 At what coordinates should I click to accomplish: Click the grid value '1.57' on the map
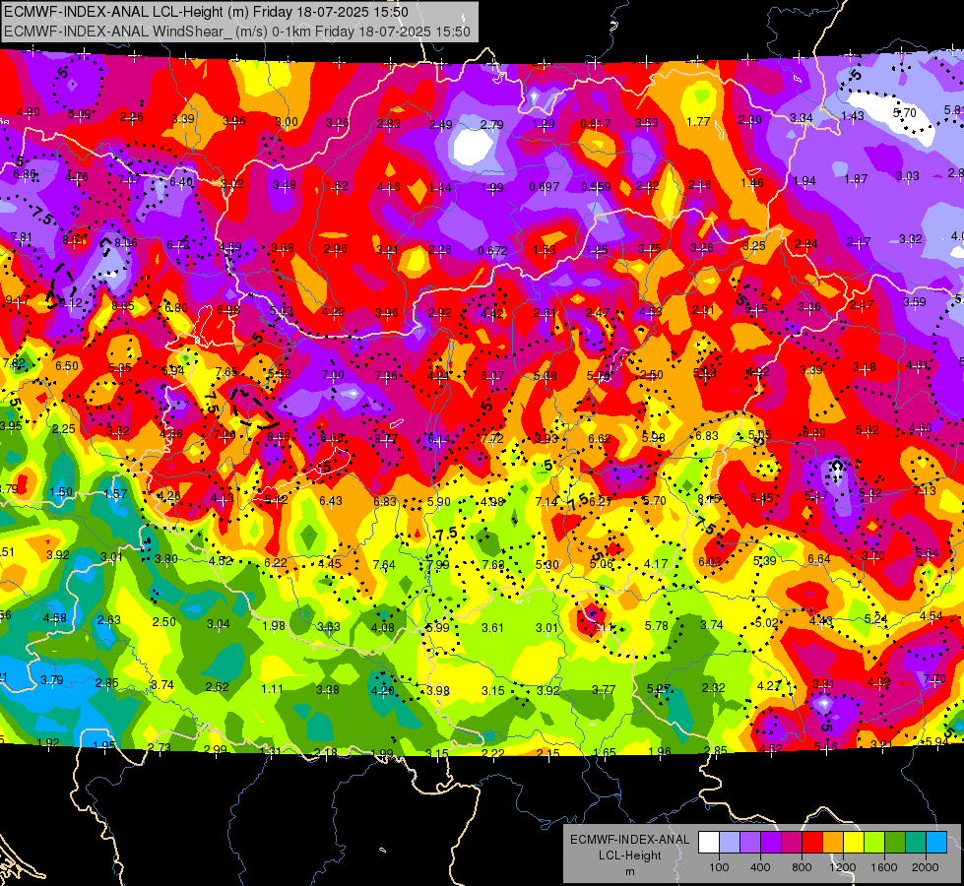[x=115, y=493]
